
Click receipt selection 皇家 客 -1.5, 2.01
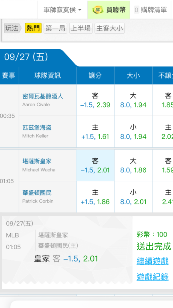pyautogui.click(x=66, y=259)
